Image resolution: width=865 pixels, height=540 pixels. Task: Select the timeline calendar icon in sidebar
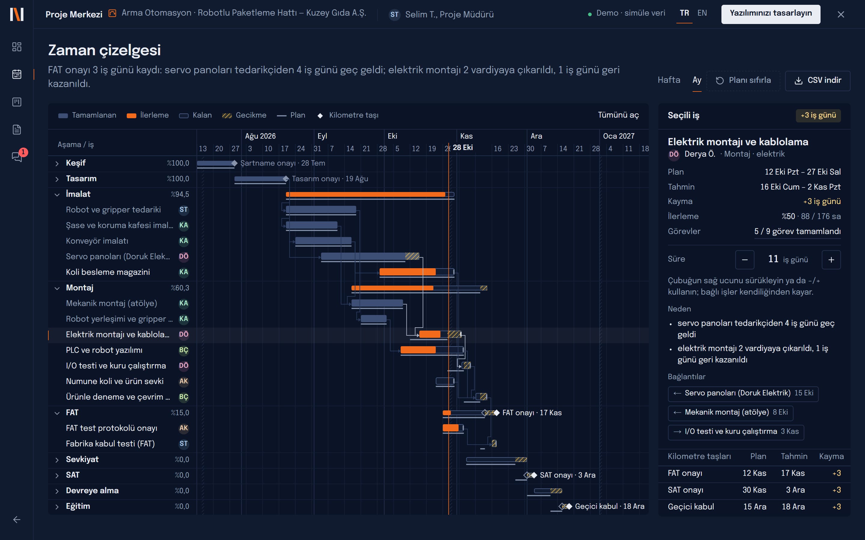pyautogui.click(x=17, y=74)
